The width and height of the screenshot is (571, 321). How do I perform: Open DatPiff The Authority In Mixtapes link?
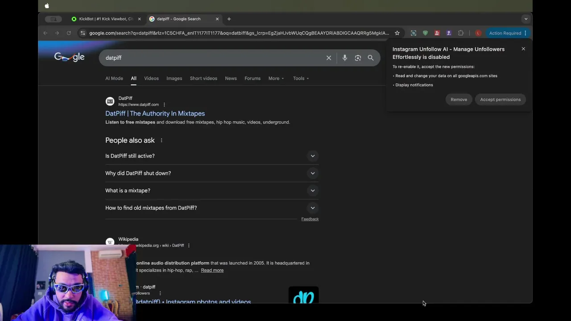coord(155,113)
